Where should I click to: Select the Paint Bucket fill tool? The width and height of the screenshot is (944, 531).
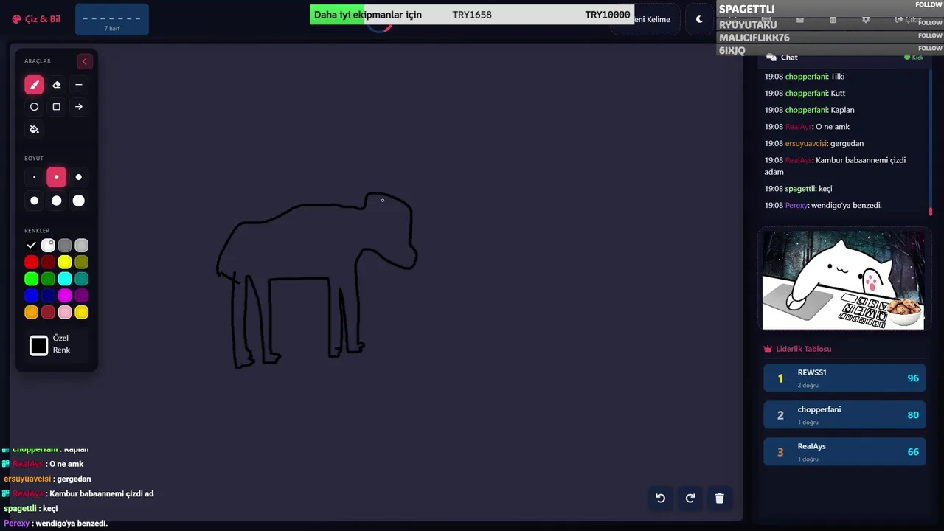(x=34, y=129)
